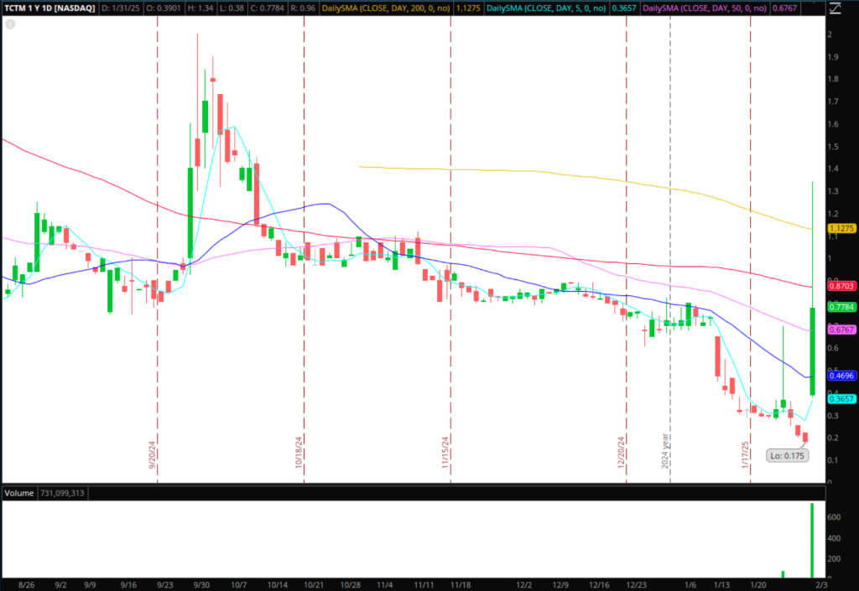Click the 600 level on the volume axis
This screenshot has height=591, width=859.
point(834,517)
